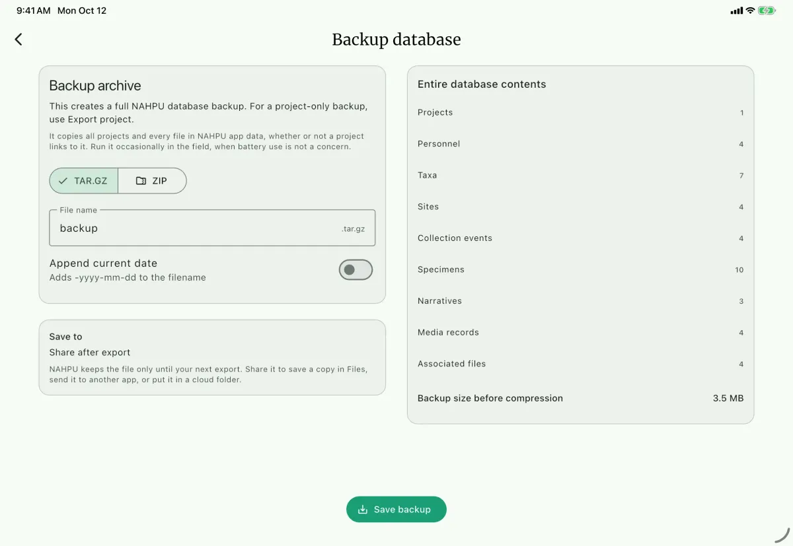793x546 pixels.
Task: Click the Personnel row label
Action: [x=439, y=144]
